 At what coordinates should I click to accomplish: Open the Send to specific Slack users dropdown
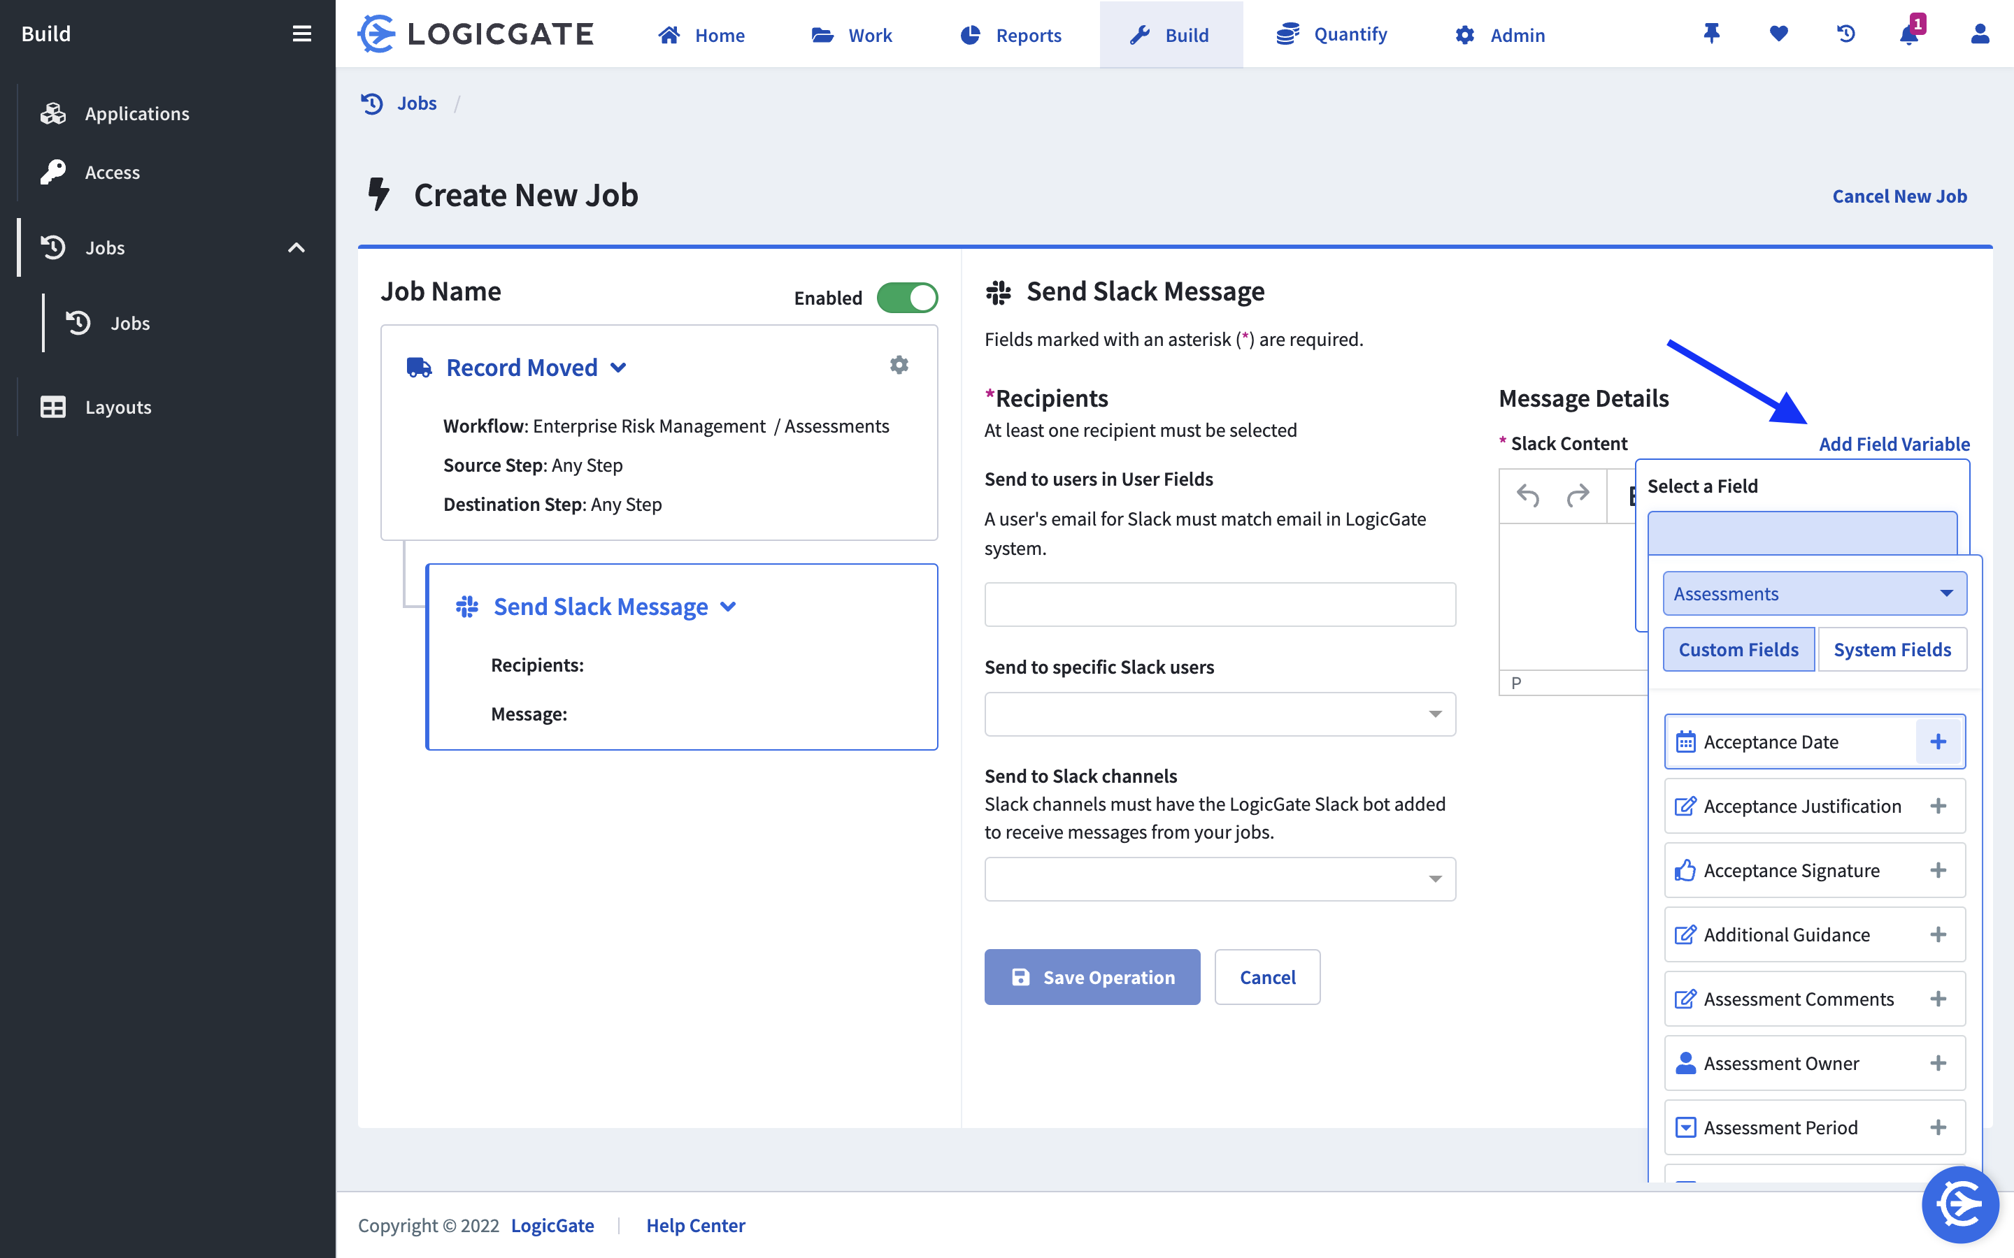[x=1220, y=714]
